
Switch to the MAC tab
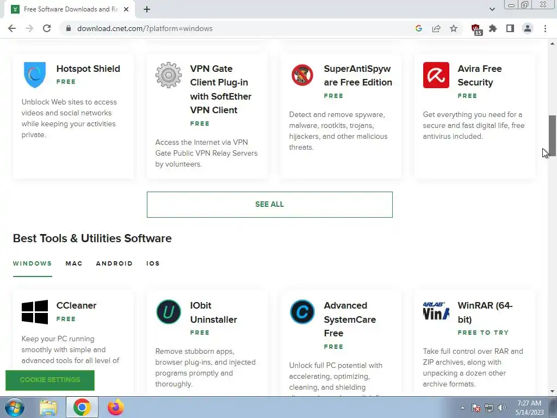[74, 263]
